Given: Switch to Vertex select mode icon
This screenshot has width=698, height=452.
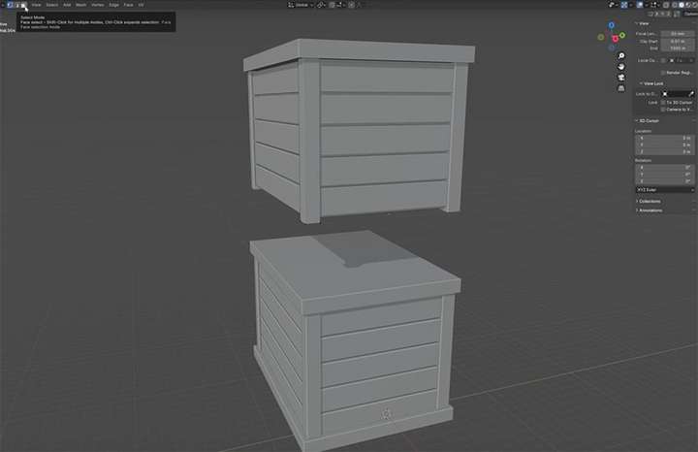Looking at the screenshot, I should (10, 5).
